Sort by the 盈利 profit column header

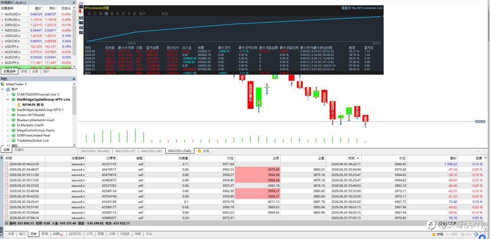pos(453,158)
